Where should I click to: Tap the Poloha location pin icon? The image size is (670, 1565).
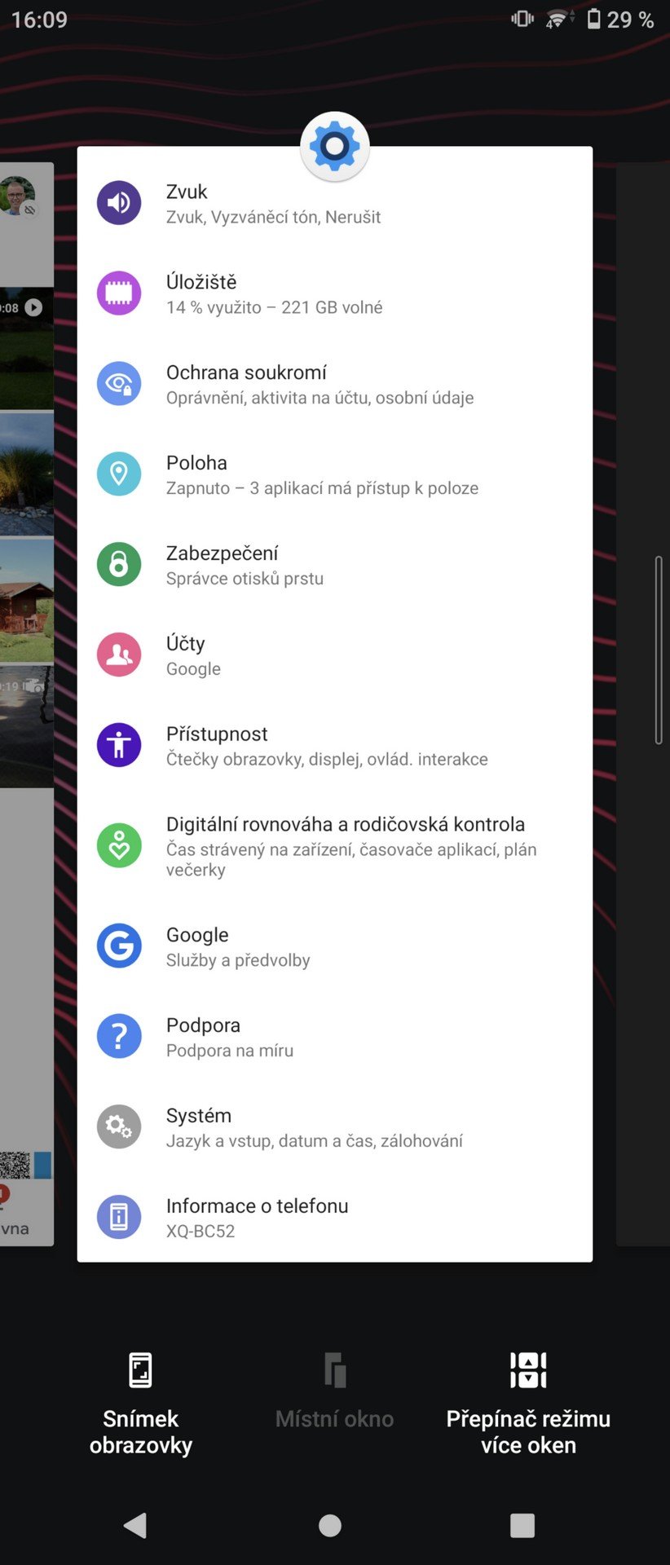[x=119, y=474]
